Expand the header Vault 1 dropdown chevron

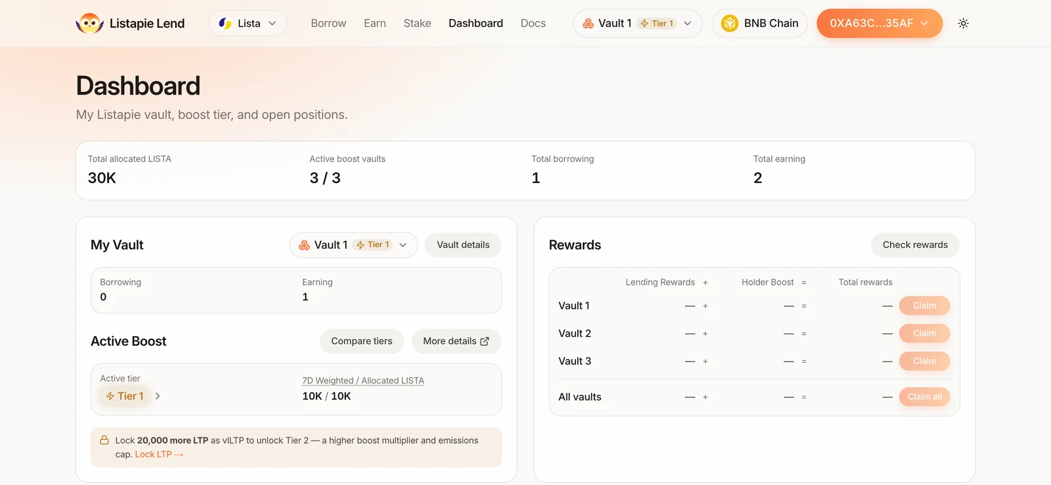(688, 24)
